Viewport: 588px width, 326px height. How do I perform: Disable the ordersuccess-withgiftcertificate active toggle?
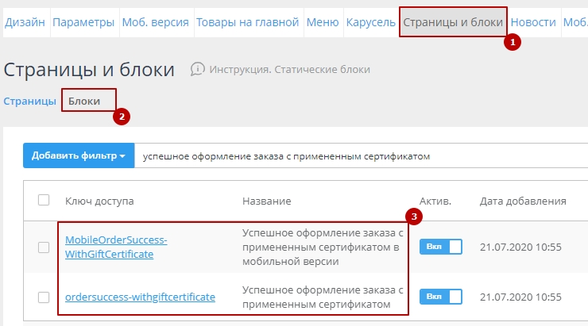click(440, 297)
